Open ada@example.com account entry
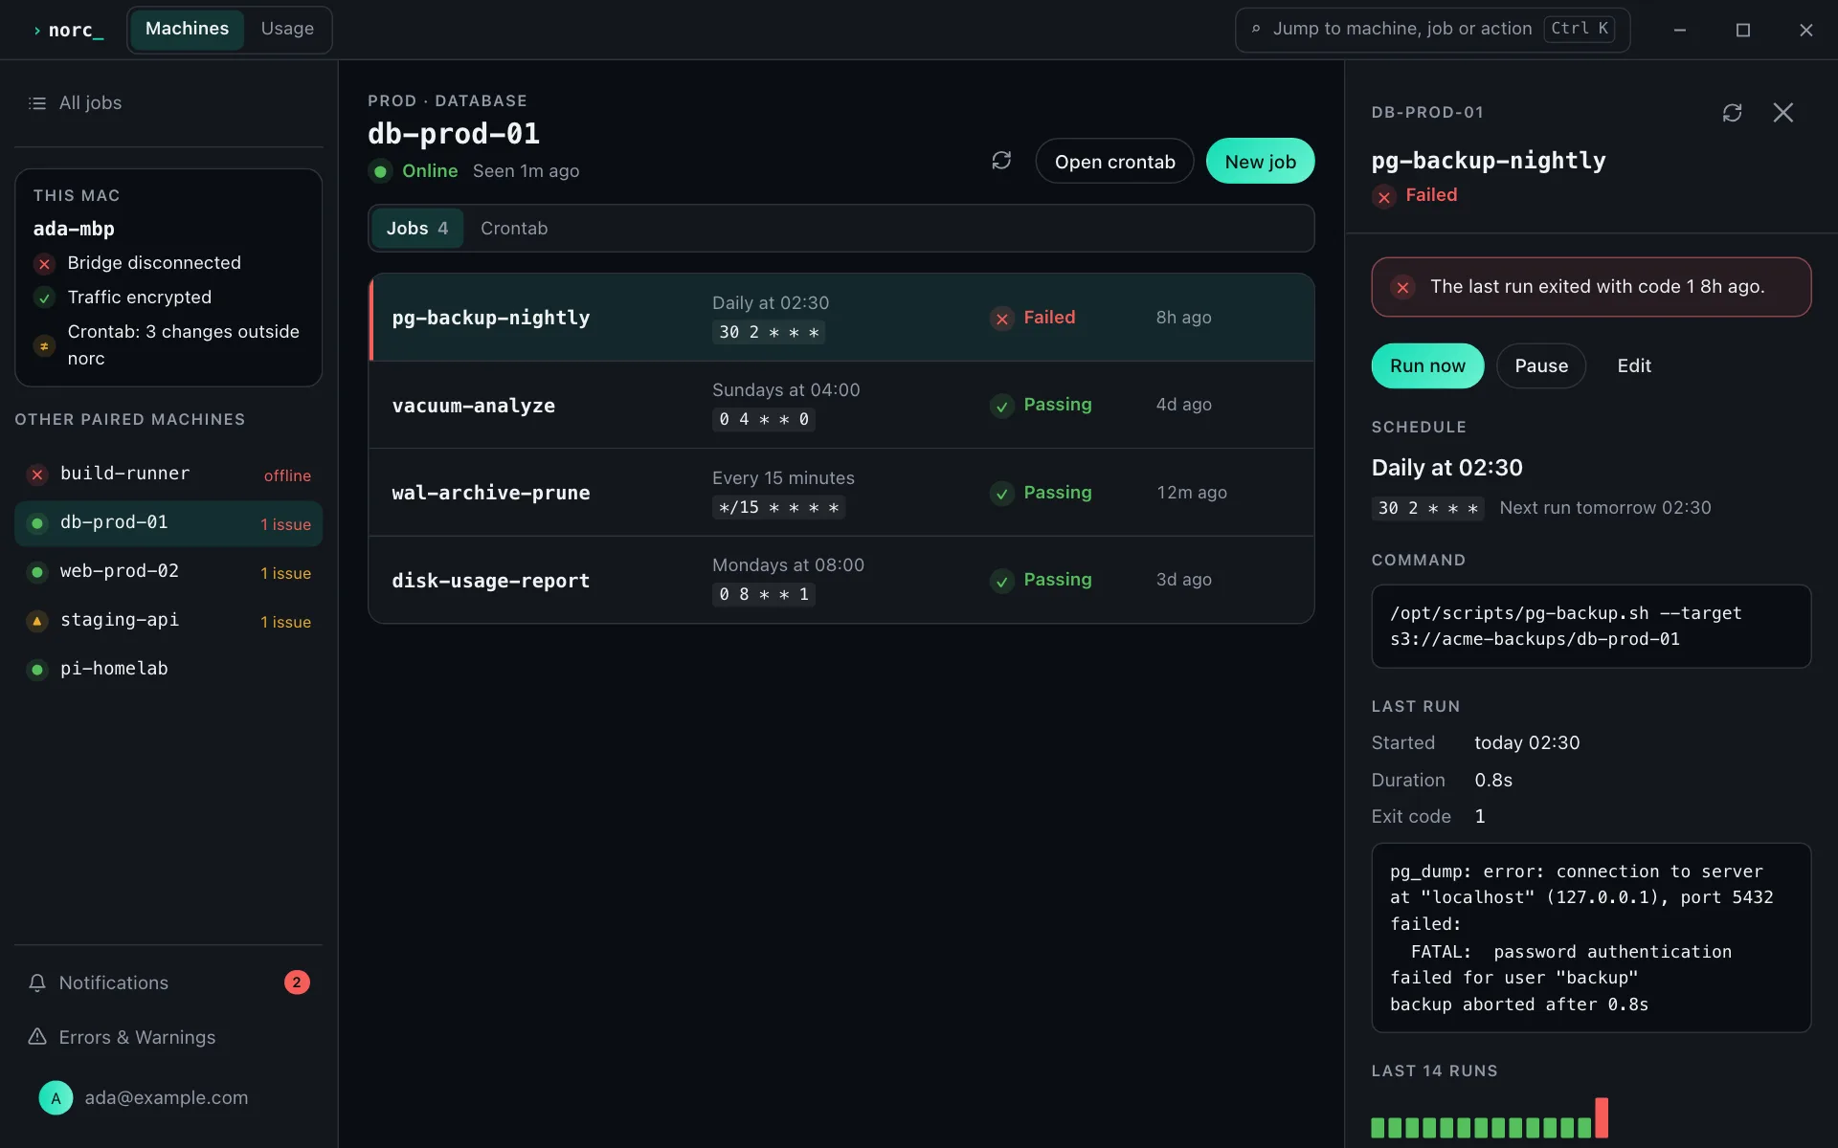 click(x=168, y=1098)
